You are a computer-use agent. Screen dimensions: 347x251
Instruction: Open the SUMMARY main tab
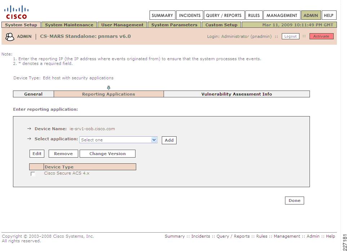pos(162,15)
